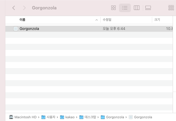Click the Macintosh HD disk icon
Image resolution: width=176 pixels, height=121 pixels.
(x=11, y=117)
